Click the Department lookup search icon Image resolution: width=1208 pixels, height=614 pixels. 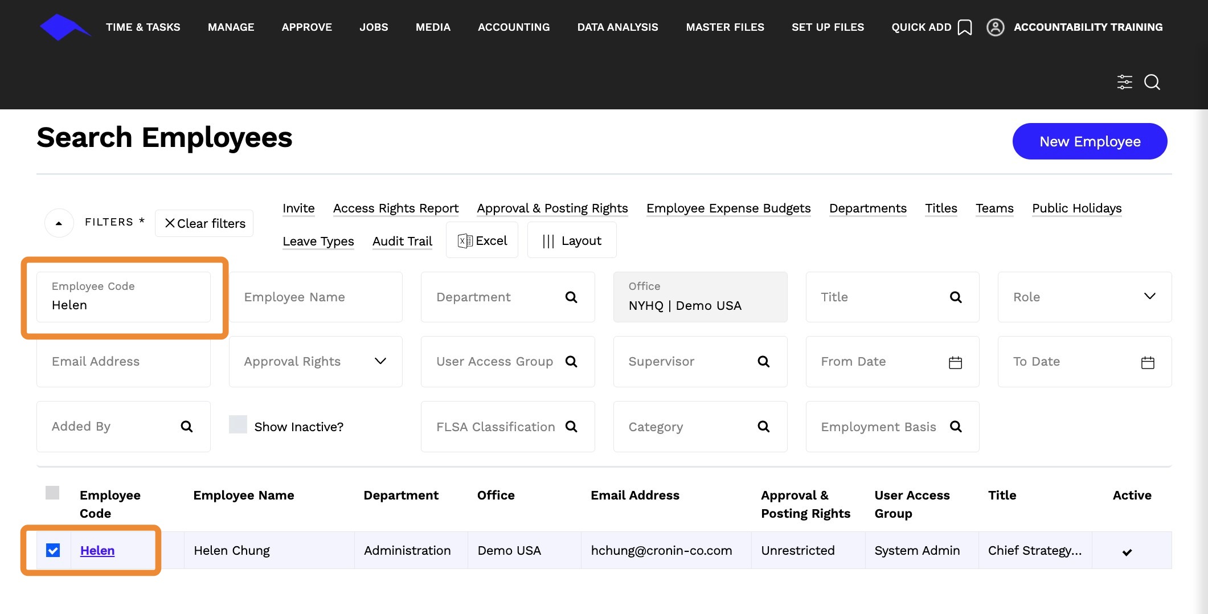[x=571, y=297]
